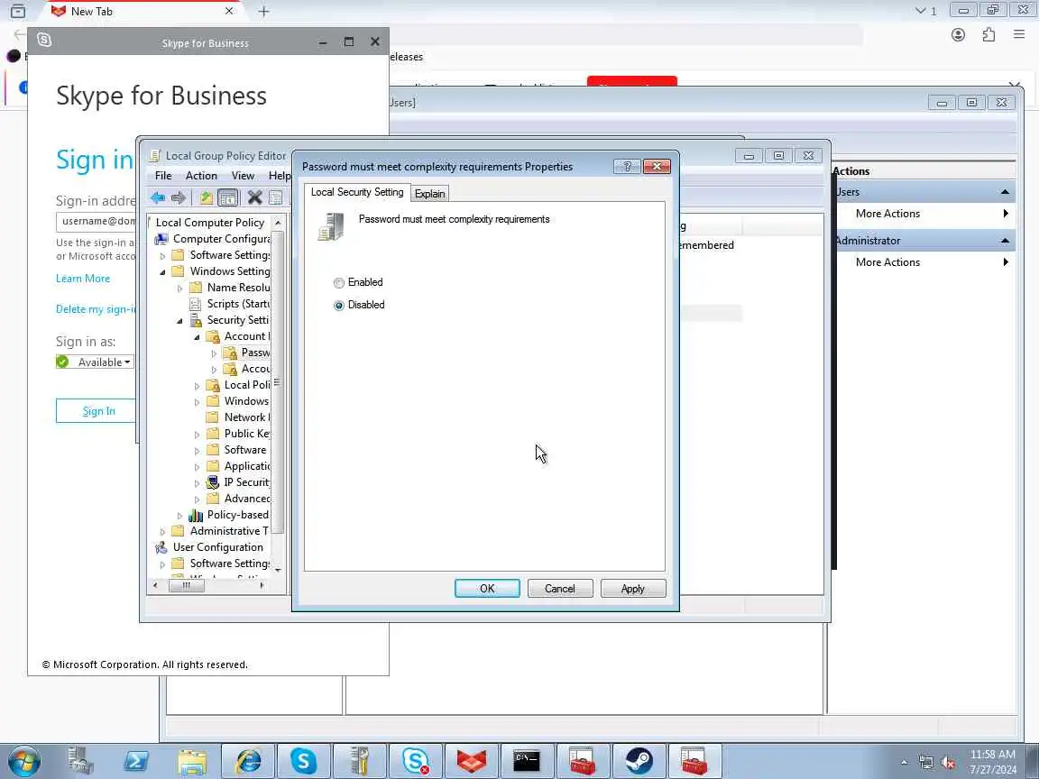This screenshot has height=779, width=1039.
Task: Select Local Computer Policy root node
Action: coord(210,223)
